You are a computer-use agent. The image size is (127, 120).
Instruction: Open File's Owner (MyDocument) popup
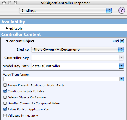click(x=78, y=50)
